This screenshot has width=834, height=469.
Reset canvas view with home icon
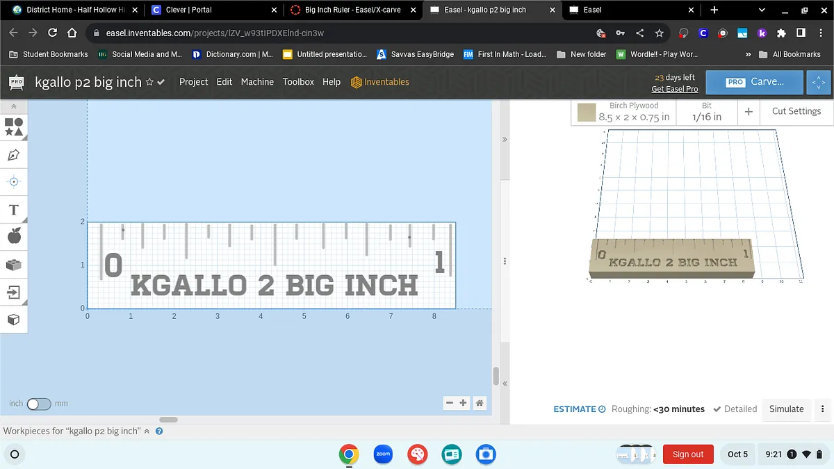[479, 403]
